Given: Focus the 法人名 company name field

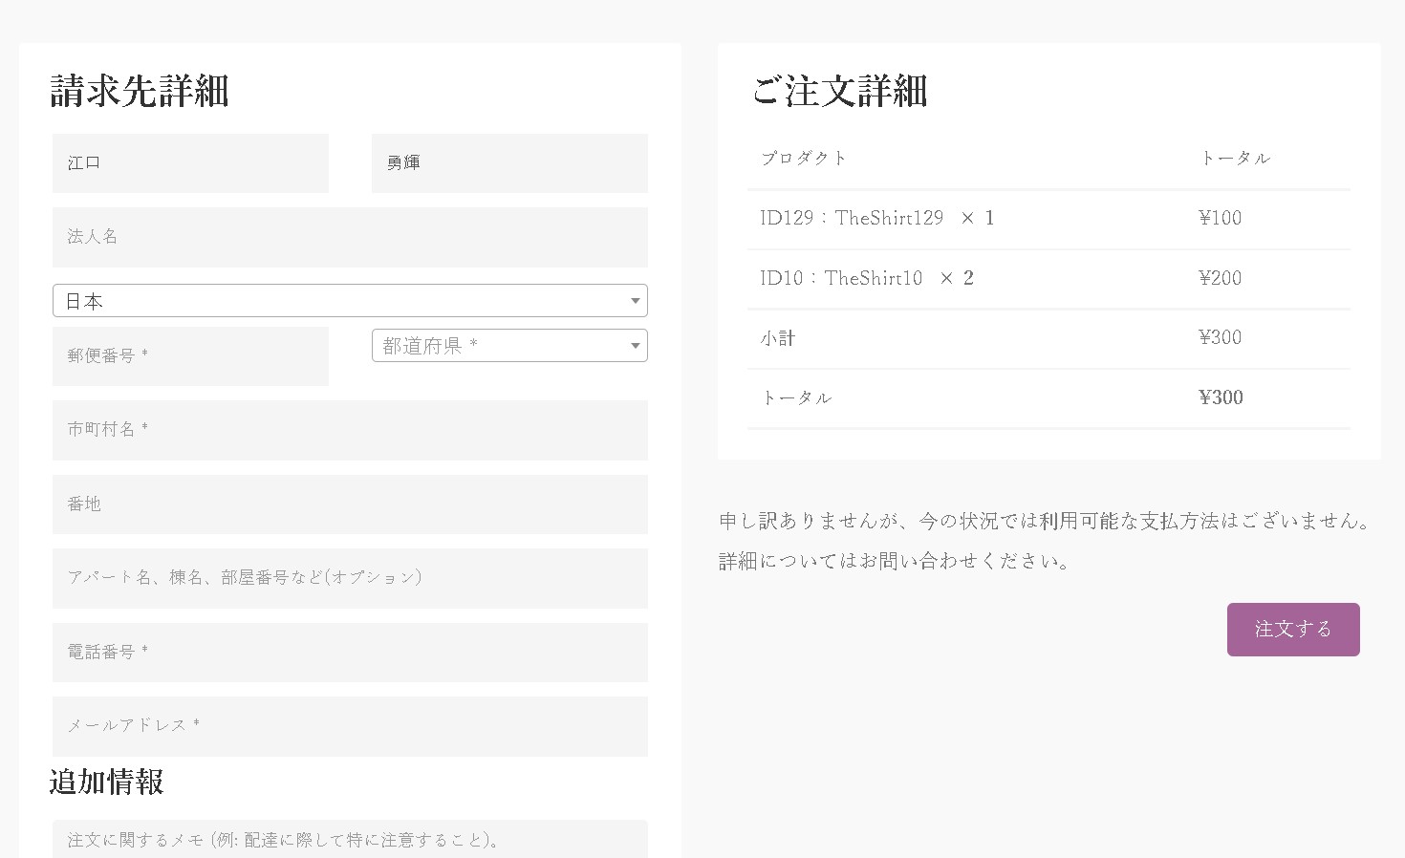Looking at the screenshot, I should (350, 237).
